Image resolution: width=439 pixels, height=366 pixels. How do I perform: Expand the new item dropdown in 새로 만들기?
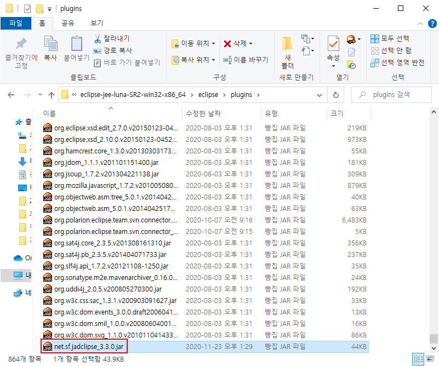307,38
